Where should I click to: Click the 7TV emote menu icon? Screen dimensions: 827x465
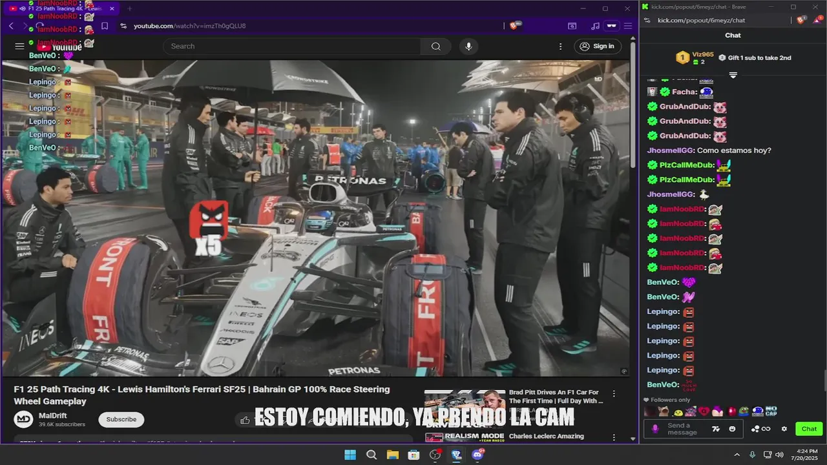click(x=716, y=429)
